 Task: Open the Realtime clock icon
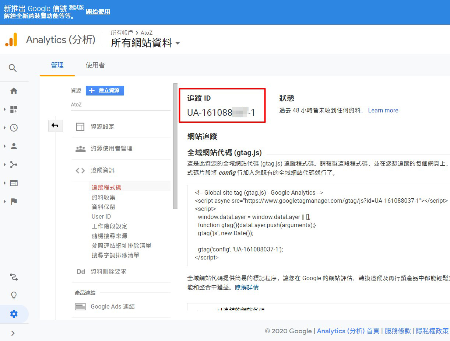14,128
